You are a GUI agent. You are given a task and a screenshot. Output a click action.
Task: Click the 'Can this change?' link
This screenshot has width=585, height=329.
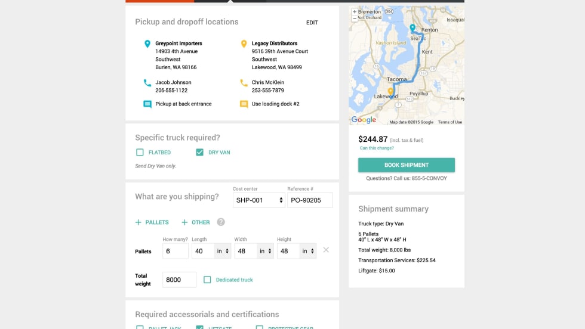377,148
